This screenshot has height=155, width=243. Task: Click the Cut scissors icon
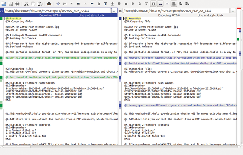click(x=26, y=4)
